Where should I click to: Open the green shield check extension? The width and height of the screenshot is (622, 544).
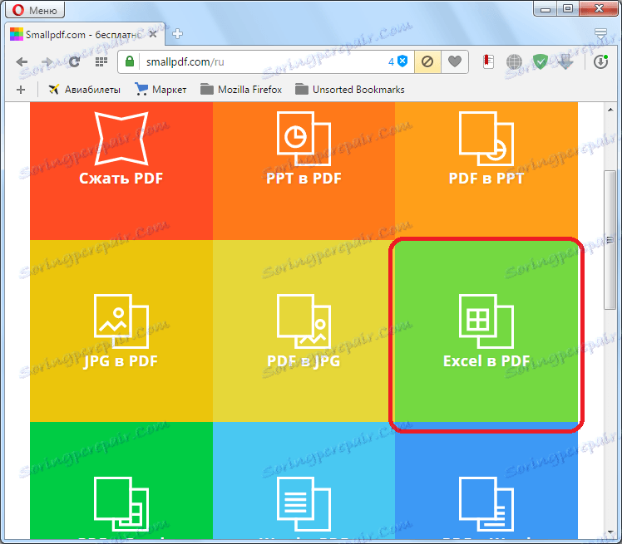click(x=540, y=61)
